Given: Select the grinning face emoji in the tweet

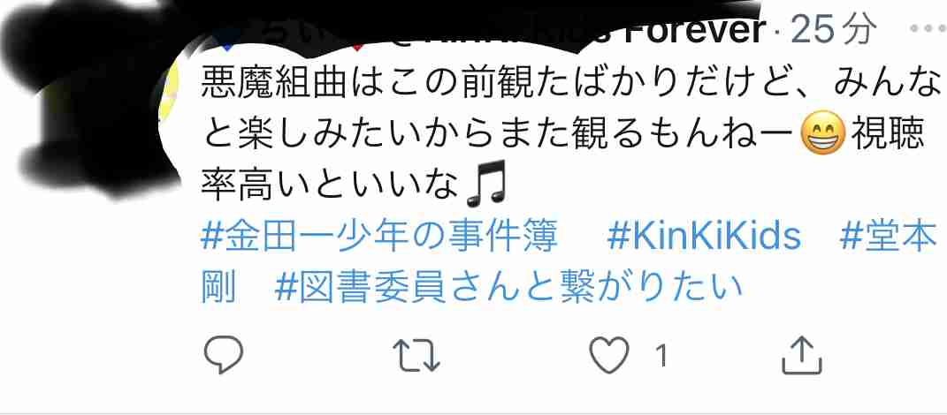Looking at the screenshot, I should 822,136.
